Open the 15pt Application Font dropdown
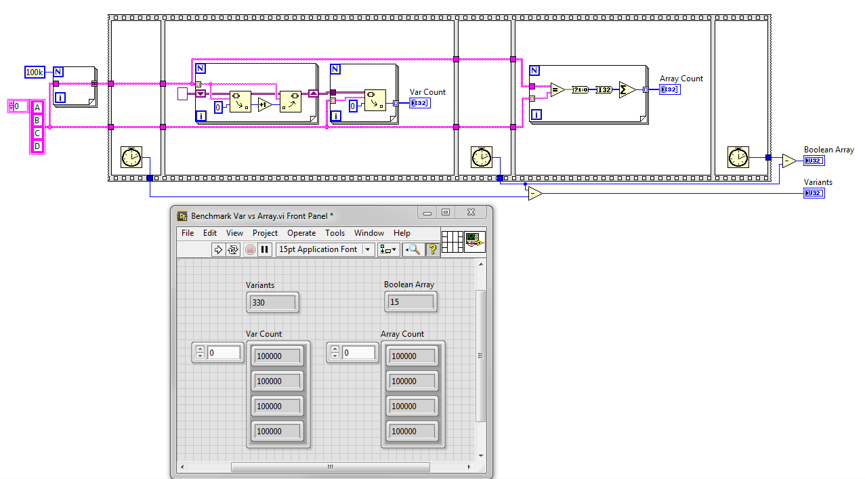 [325, 249]
